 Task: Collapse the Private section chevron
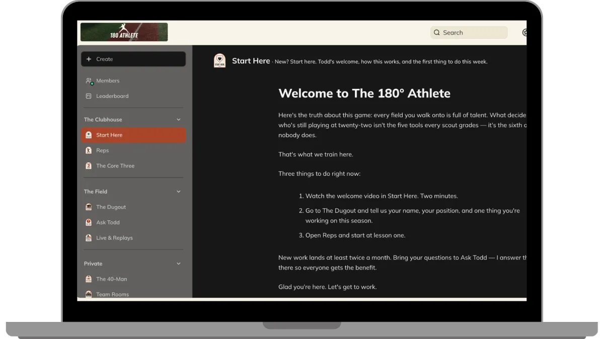point(179,264)
